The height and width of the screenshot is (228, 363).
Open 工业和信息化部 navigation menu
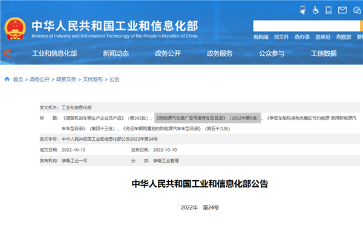coord(54,53)
